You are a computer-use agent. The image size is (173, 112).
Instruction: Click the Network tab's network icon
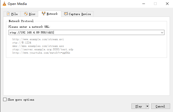pos(44,13)
